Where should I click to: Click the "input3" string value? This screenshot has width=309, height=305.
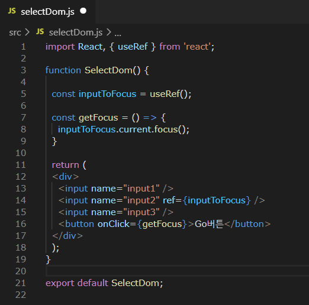141,212
